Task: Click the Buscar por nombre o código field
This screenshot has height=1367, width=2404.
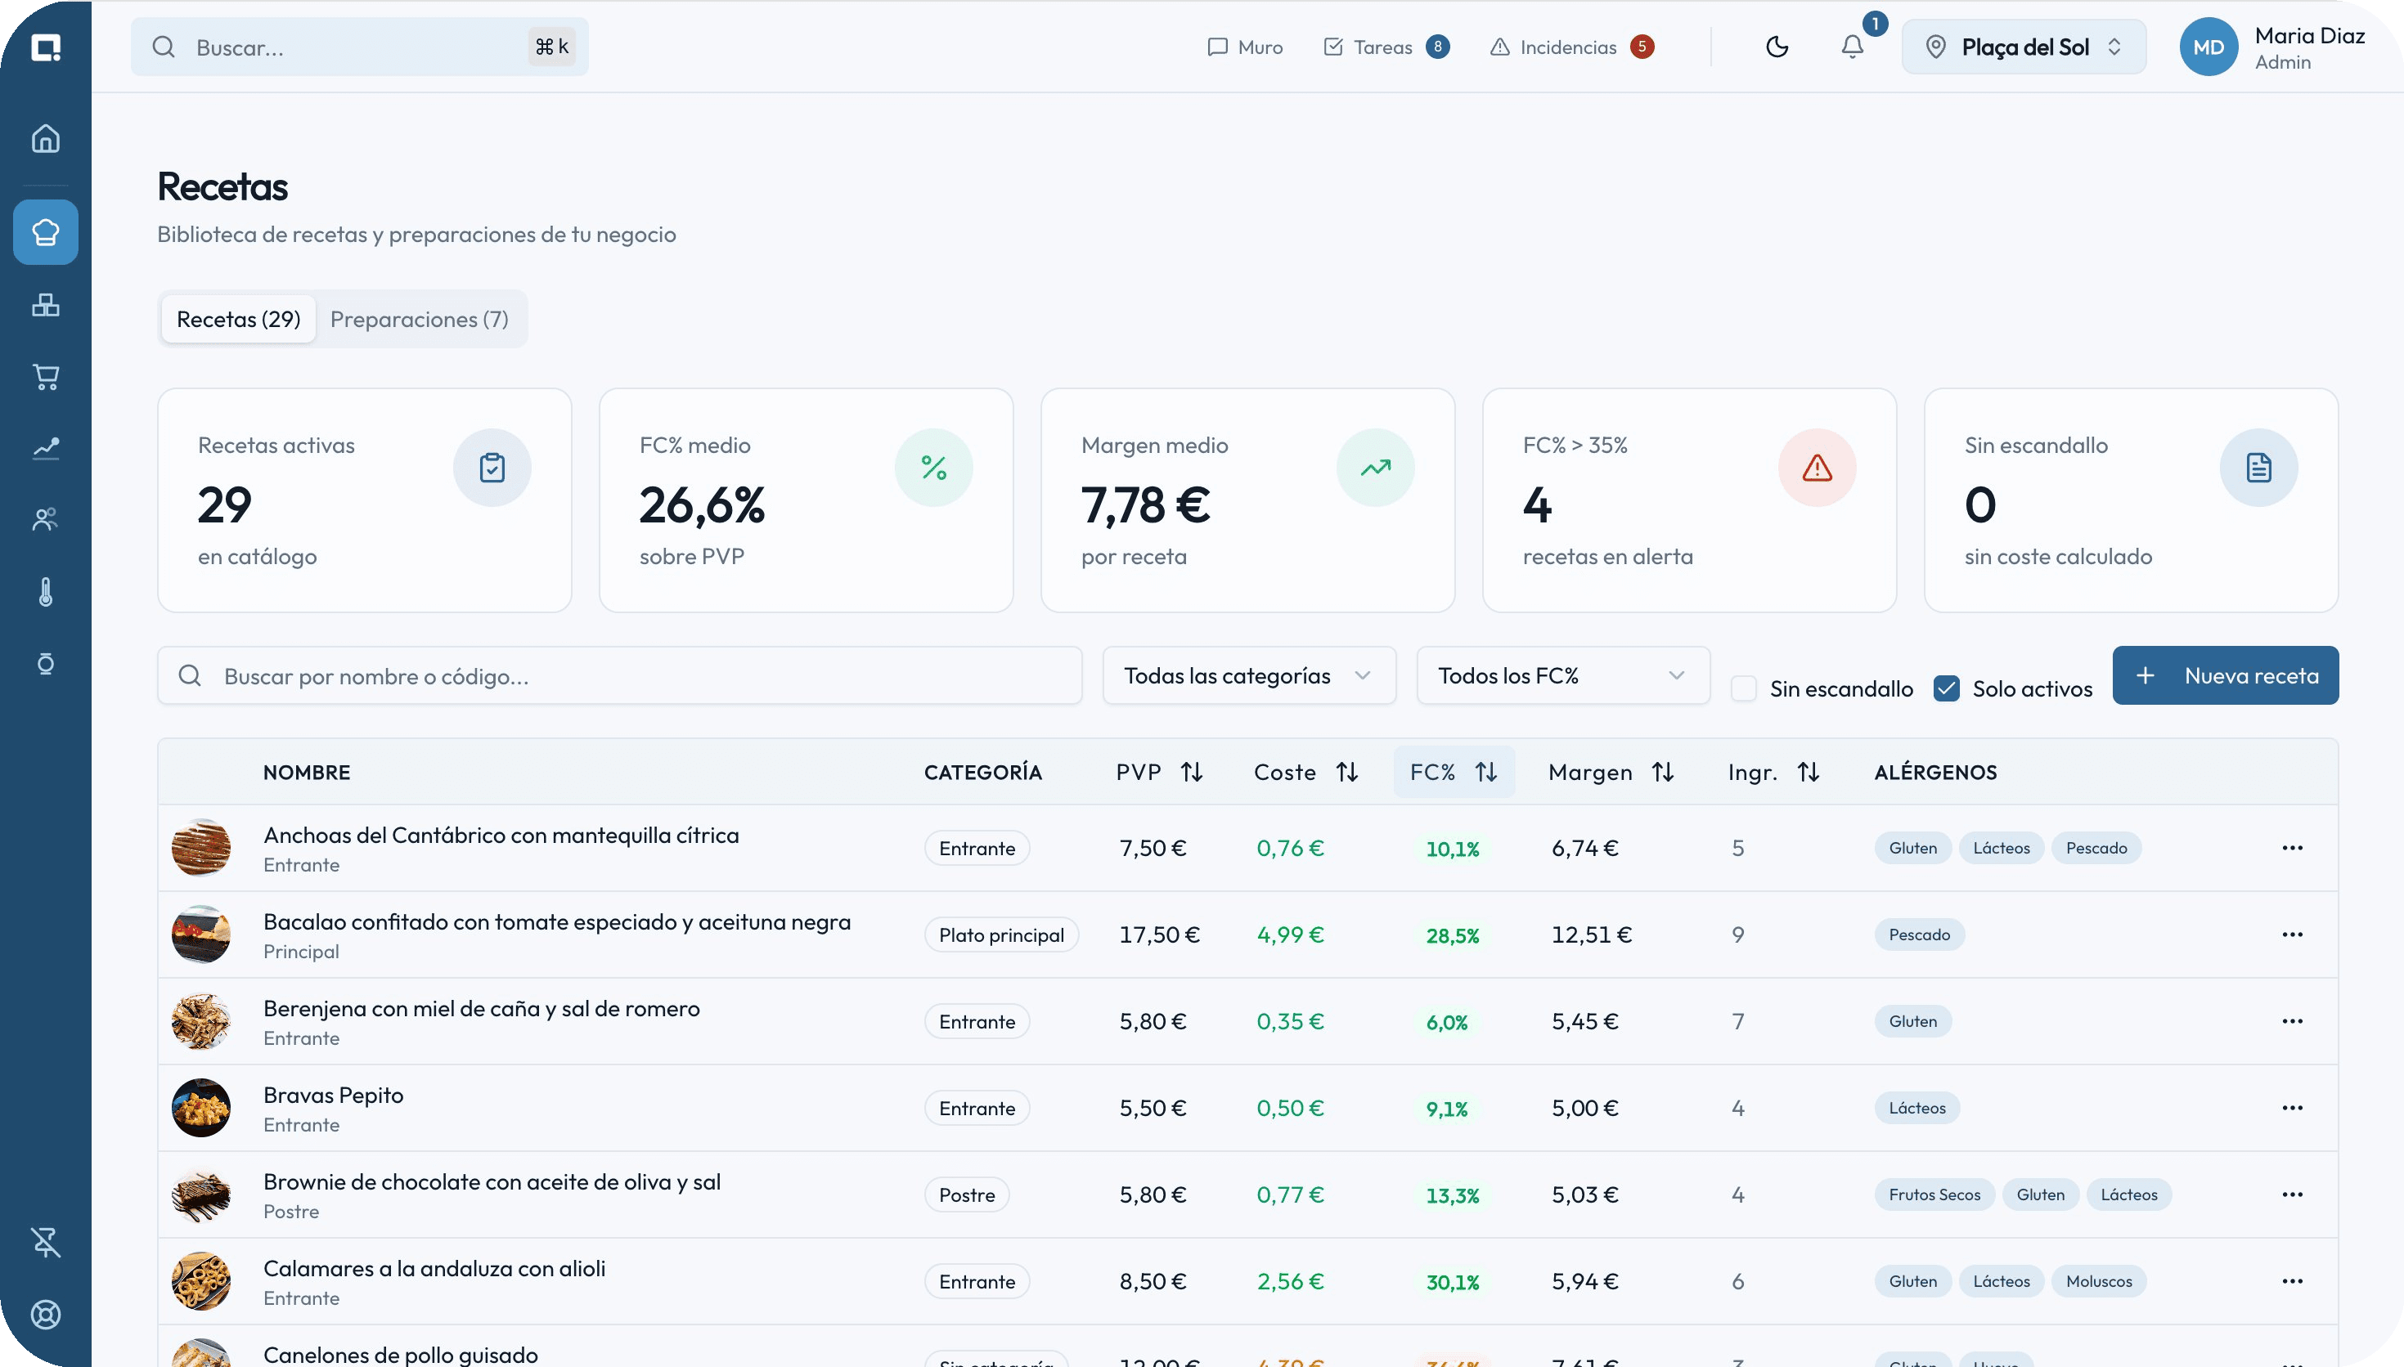Action: pyautogui.click(x=620, y=675)
